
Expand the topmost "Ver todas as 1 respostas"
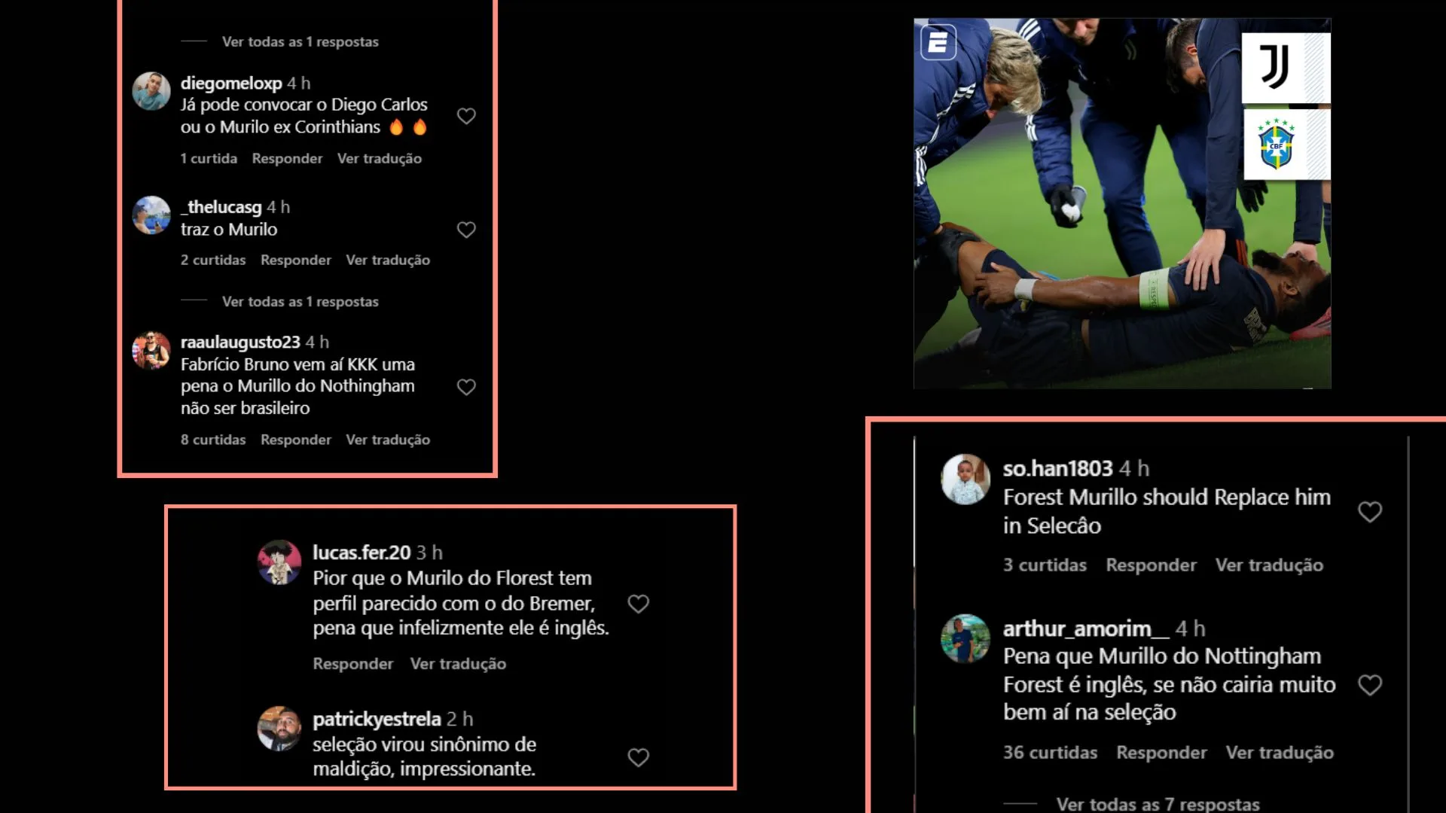pos(300,41)
